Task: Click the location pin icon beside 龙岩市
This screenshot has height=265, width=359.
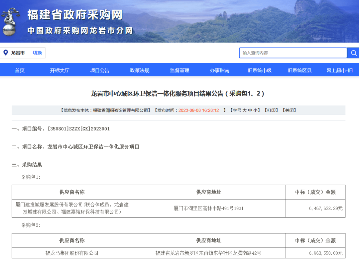Action: click(x=6, y=53)
